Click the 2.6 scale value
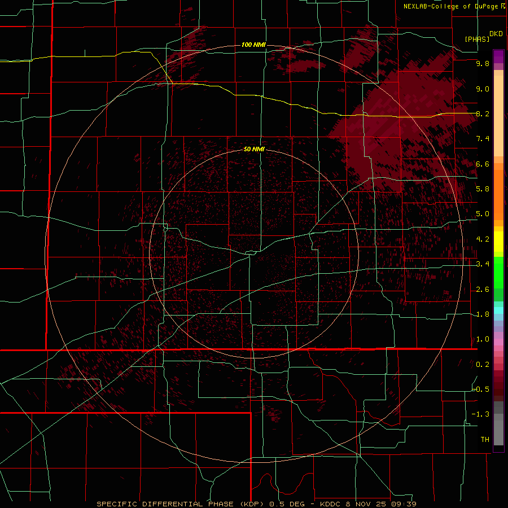This screenshot has height=508, width=508. [483, 290]
